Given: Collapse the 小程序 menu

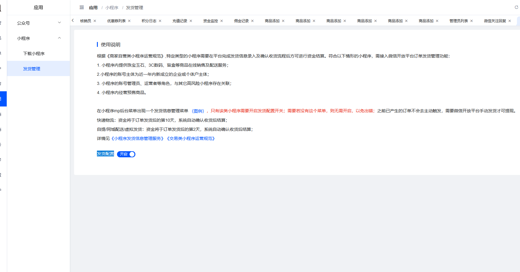Looking at the screenshot, I should [x=38, y=38].
